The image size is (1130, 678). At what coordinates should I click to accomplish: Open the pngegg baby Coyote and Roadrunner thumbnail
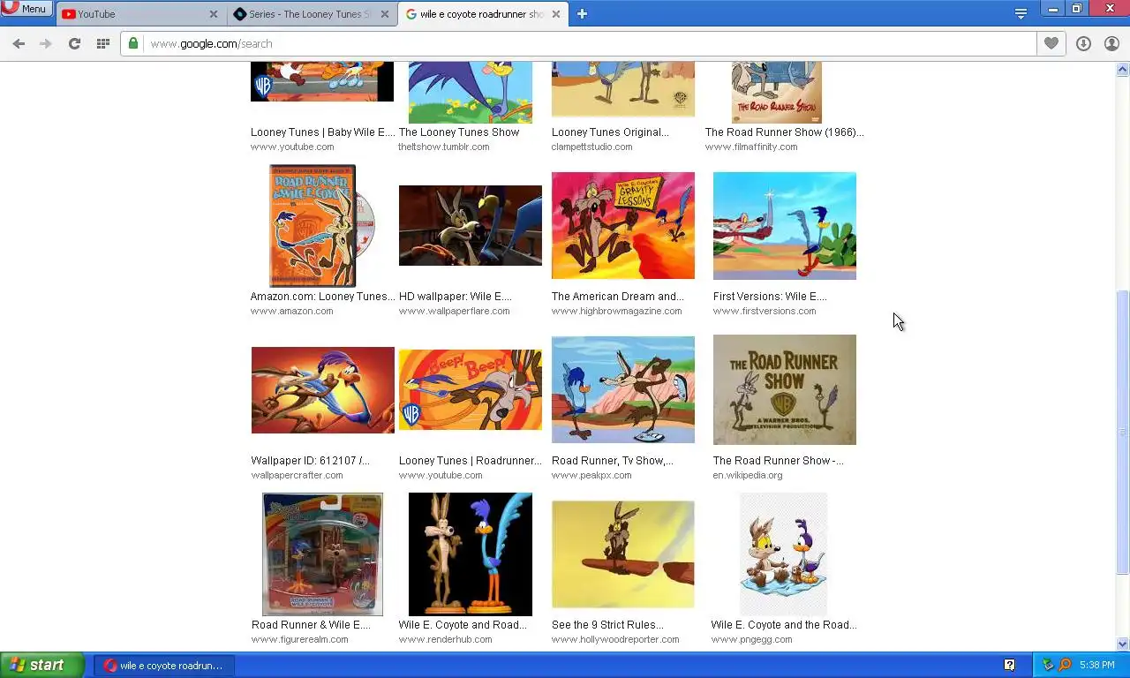pos(783,554)
